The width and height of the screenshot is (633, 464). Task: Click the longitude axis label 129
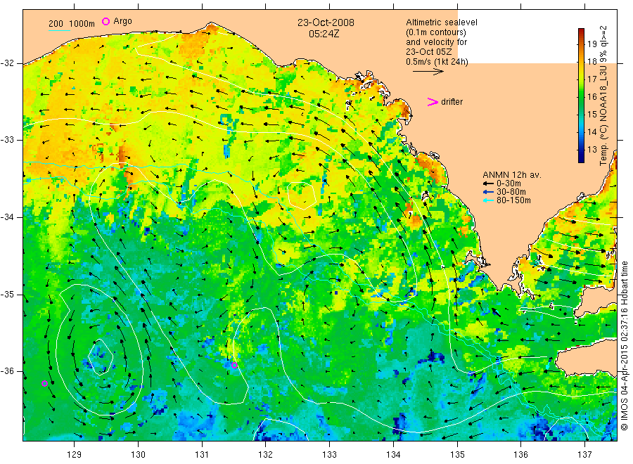[x=75, y=455]
